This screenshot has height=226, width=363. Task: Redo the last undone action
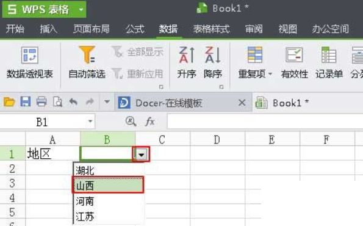point(90,102)
